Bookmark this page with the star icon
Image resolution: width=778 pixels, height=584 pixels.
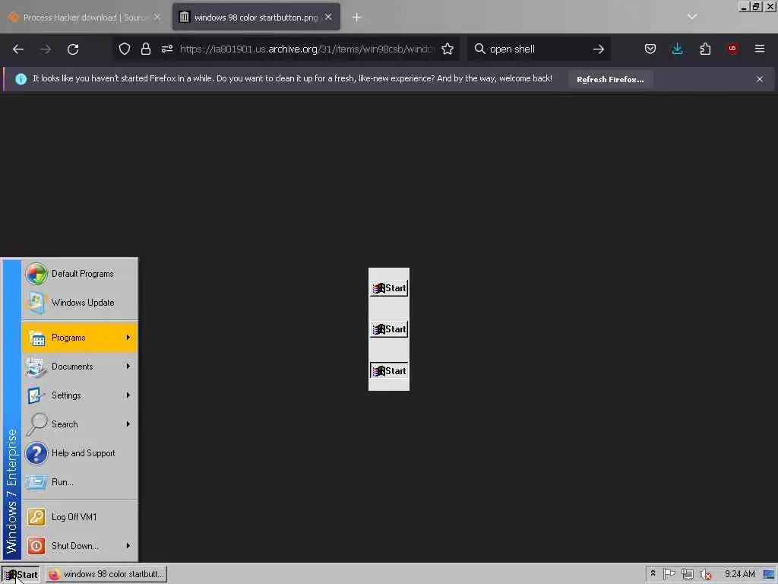coord(447,49)
